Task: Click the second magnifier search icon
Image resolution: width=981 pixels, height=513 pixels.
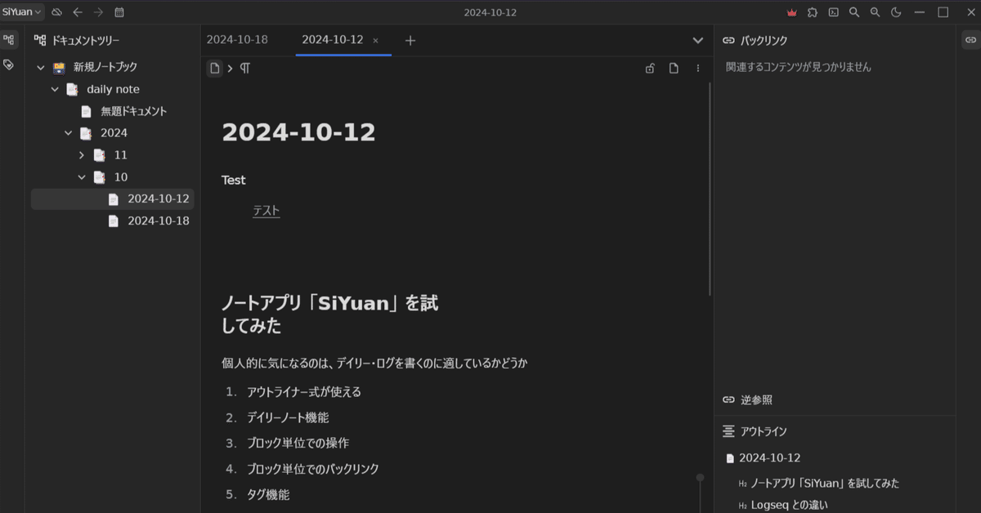Action: click(875, 12)
